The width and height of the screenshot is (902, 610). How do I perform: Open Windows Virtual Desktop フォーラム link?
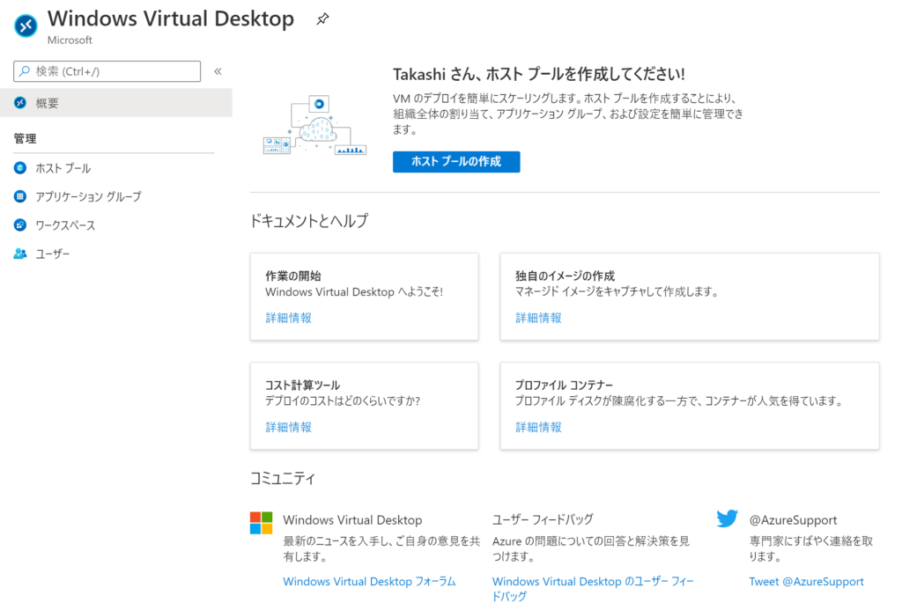(369, 582)
